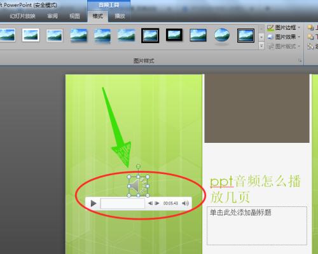
Task: Click the move forward button in the audio bar
Action: point(157,203)
